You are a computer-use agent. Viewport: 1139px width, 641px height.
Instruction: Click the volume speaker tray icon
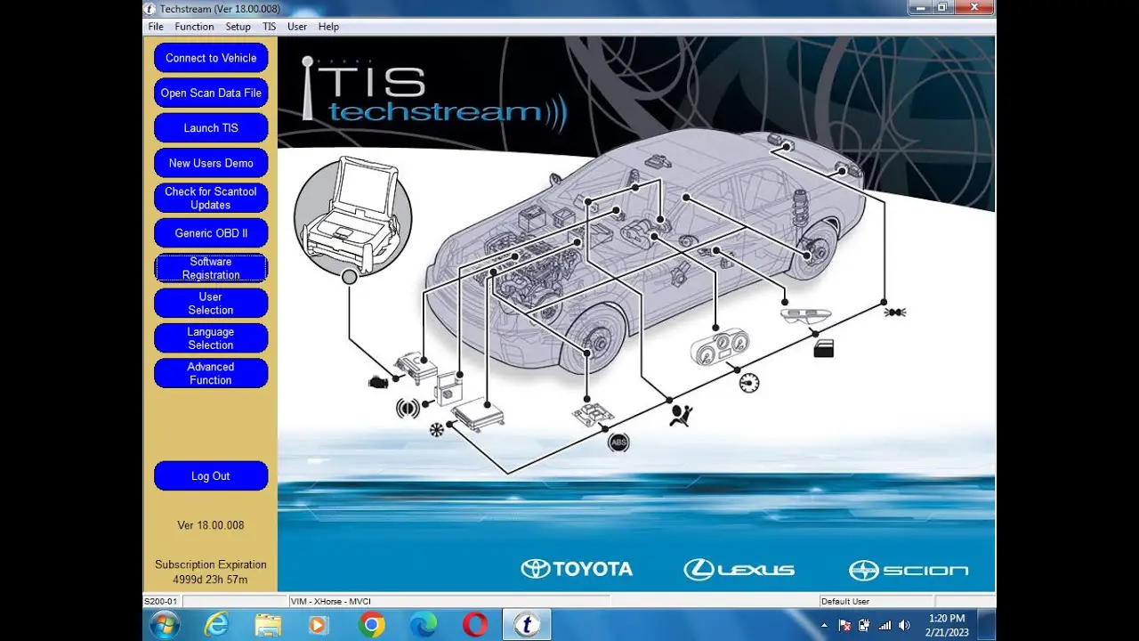tap(904, 626)
